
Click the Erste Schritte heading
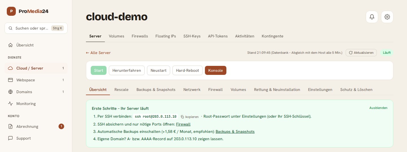tap(120, 108)
